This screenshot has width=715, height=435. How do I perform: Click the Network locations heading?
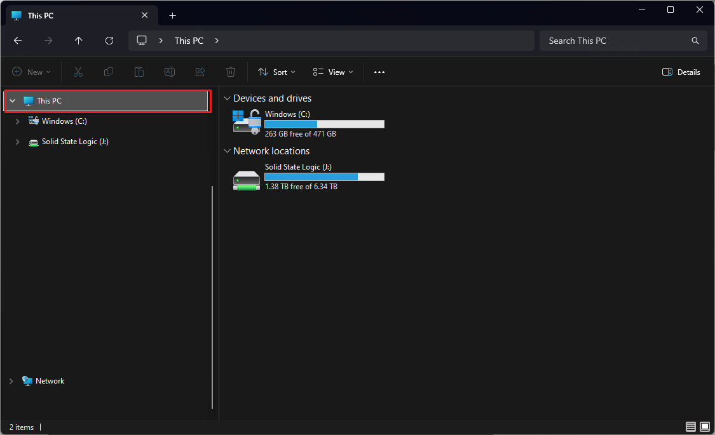[x=271, y=151]
